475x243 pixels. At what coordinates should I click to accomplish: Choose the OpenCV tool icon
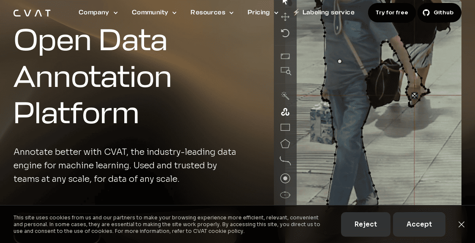[x=285, y=112]
